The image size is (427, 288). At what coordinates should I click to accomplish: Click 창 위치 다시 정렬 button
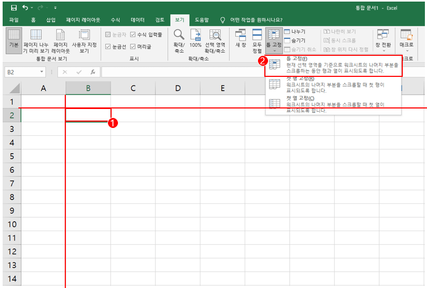(x=346, y=49)
